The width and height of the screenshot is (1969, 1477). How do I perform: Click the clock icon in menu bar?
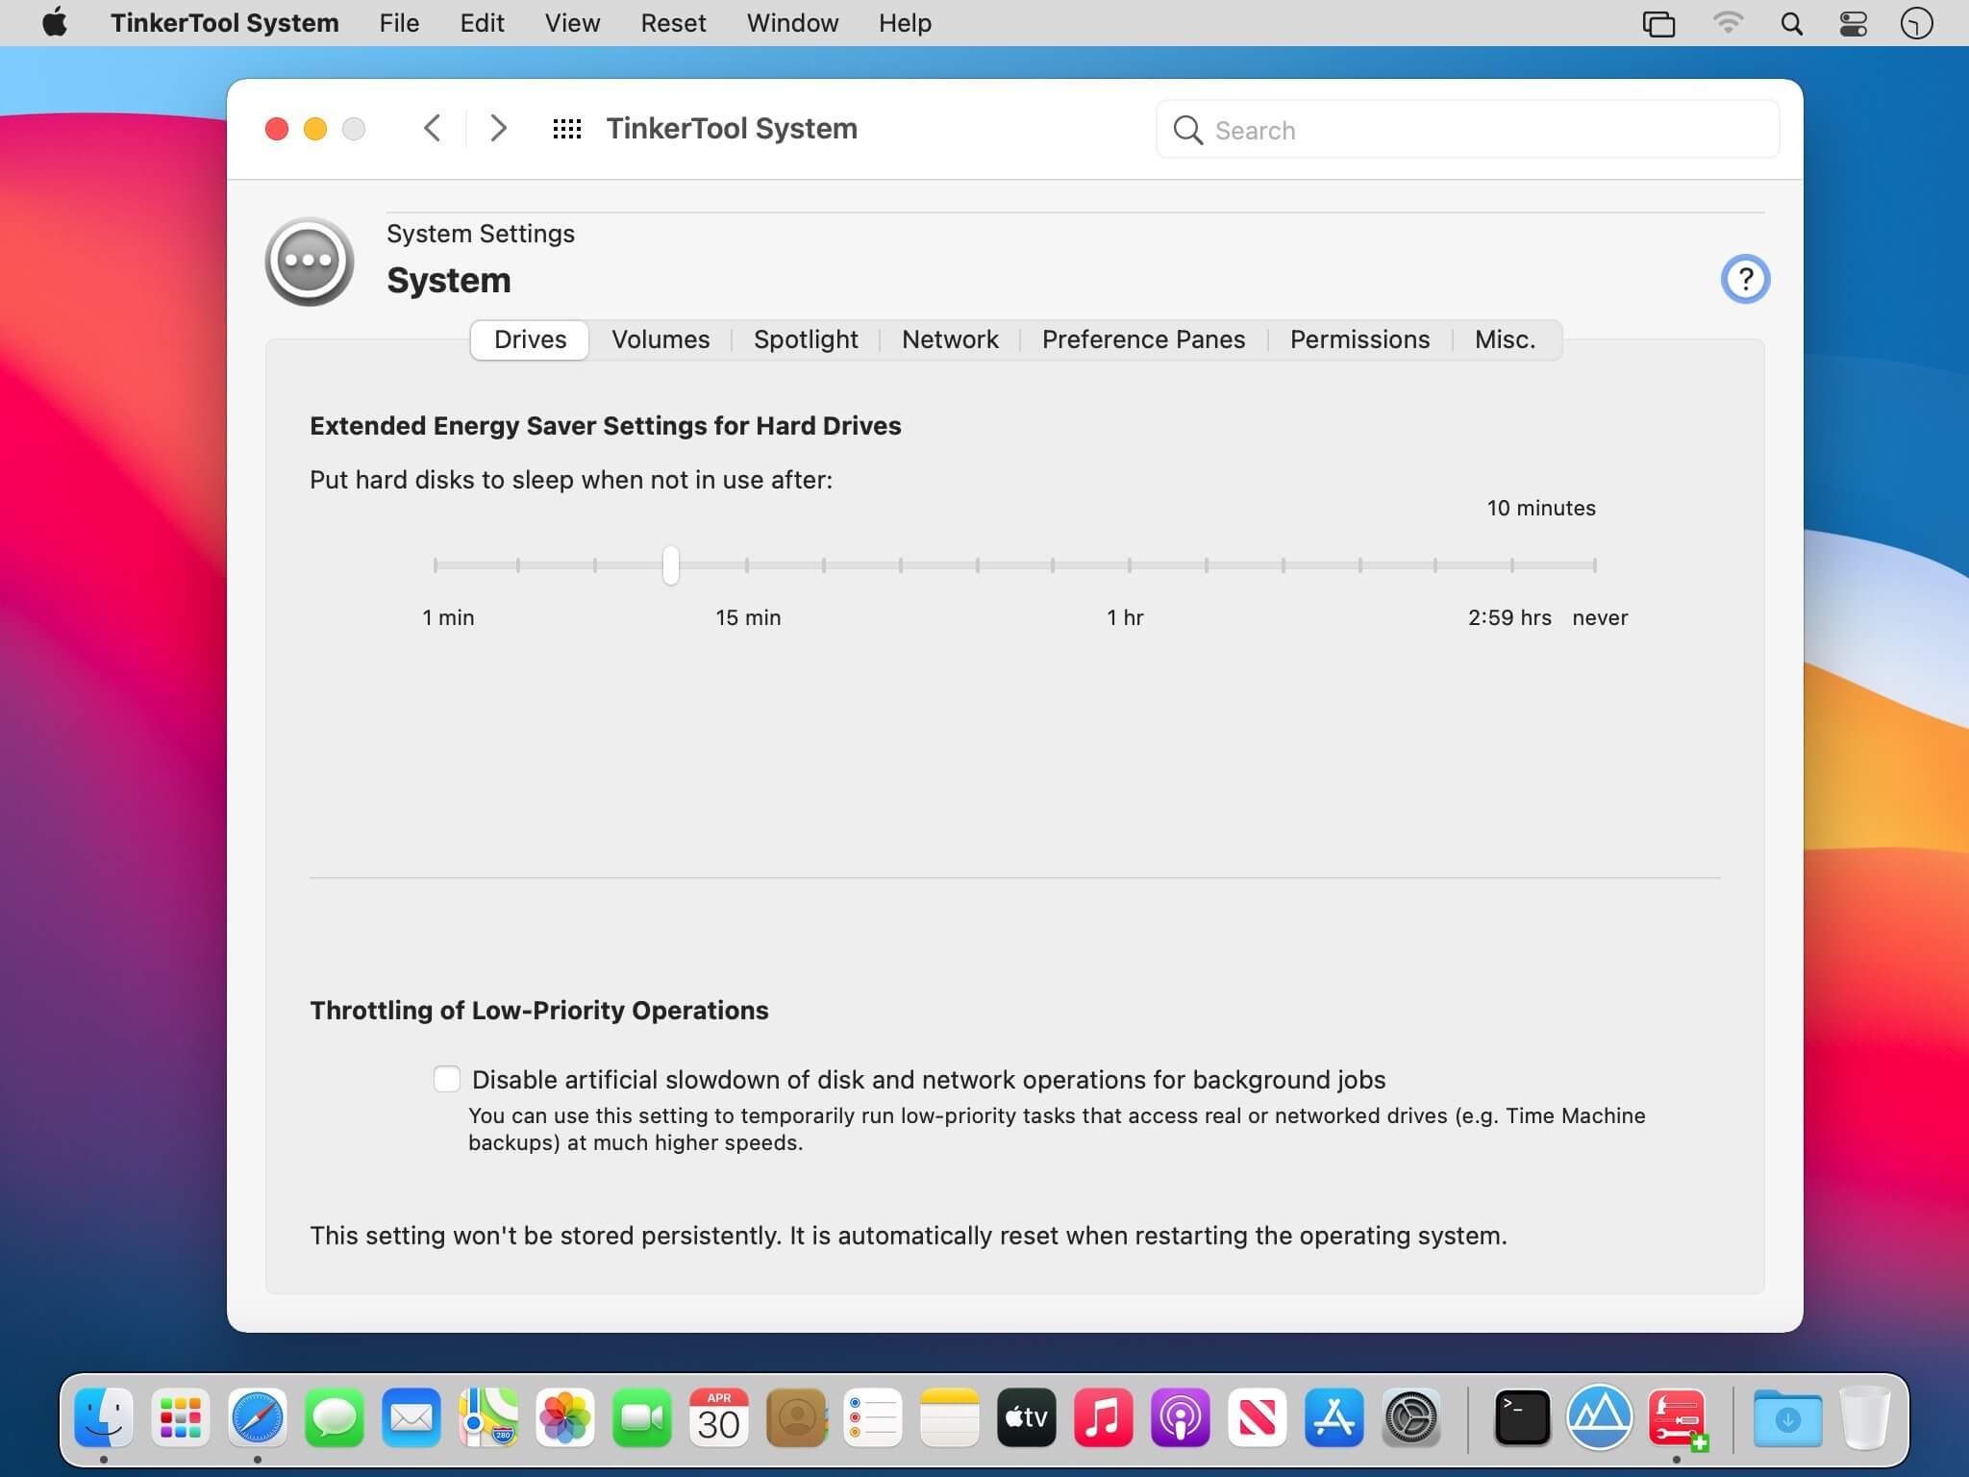click(1916, 23)
